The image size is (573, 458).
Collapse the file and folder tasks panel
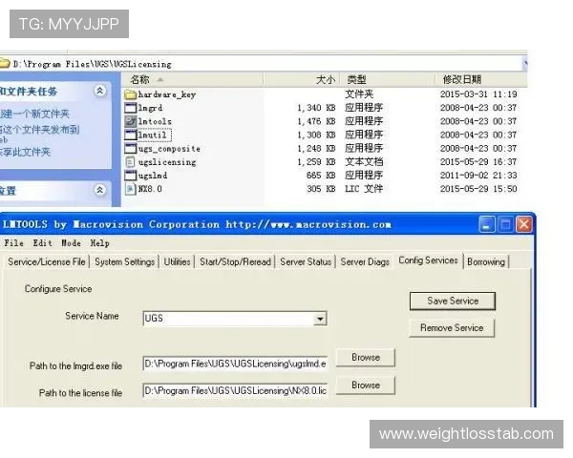pyautogui.click(x=100, y=92)
